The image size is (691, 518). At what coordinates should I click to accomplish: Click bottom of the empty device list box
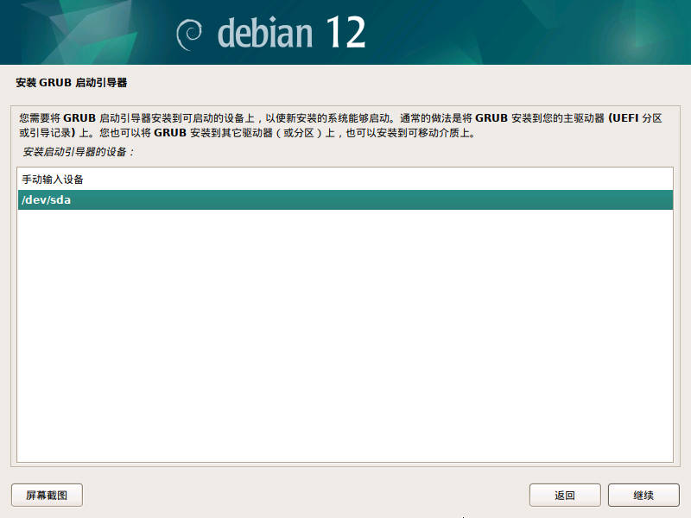pos(345,449)
